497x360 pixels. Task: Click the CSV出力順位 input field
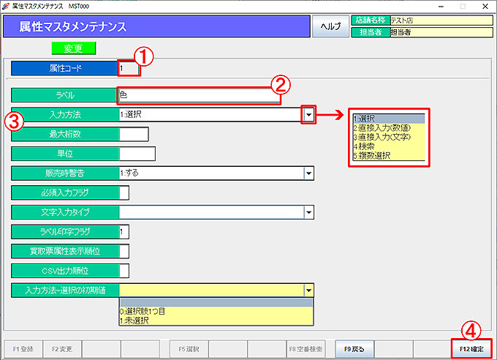tap(124, 271)
